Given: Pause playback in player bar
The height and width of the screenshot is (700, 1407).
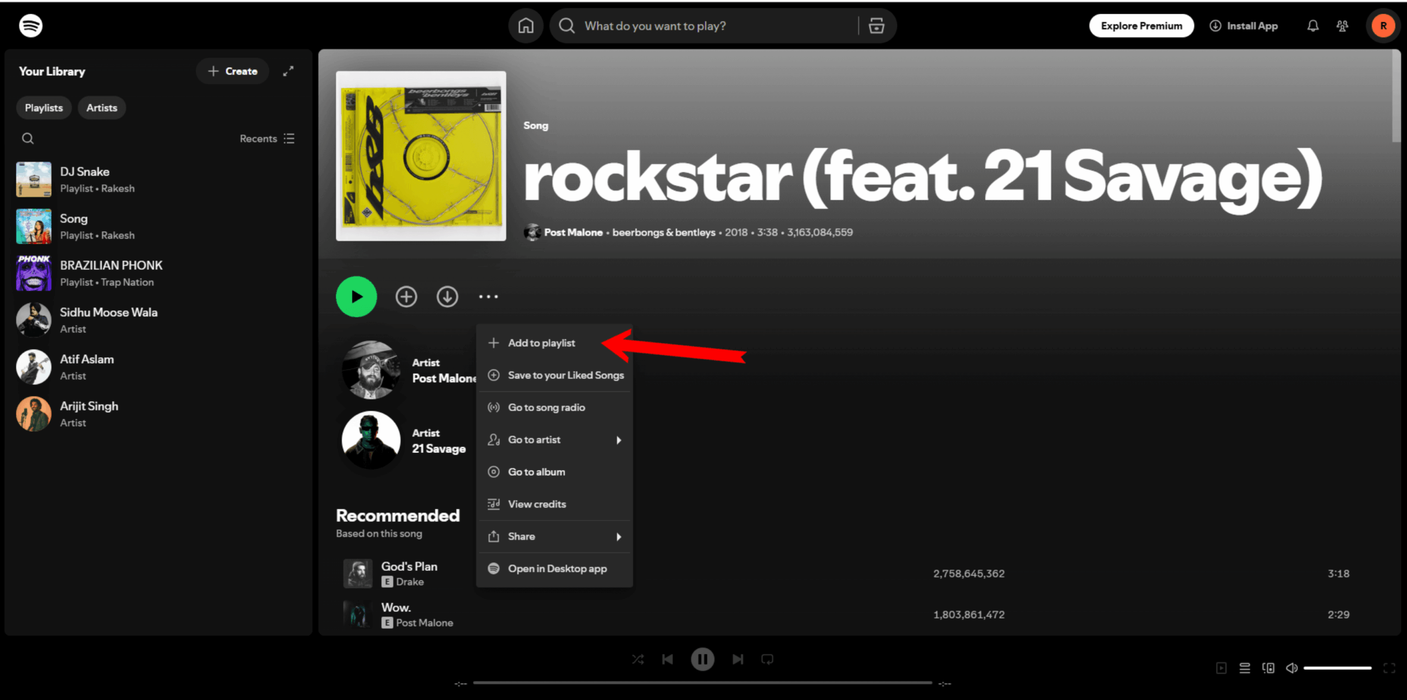Looking at the screenshot, I should tap(702, 659).
